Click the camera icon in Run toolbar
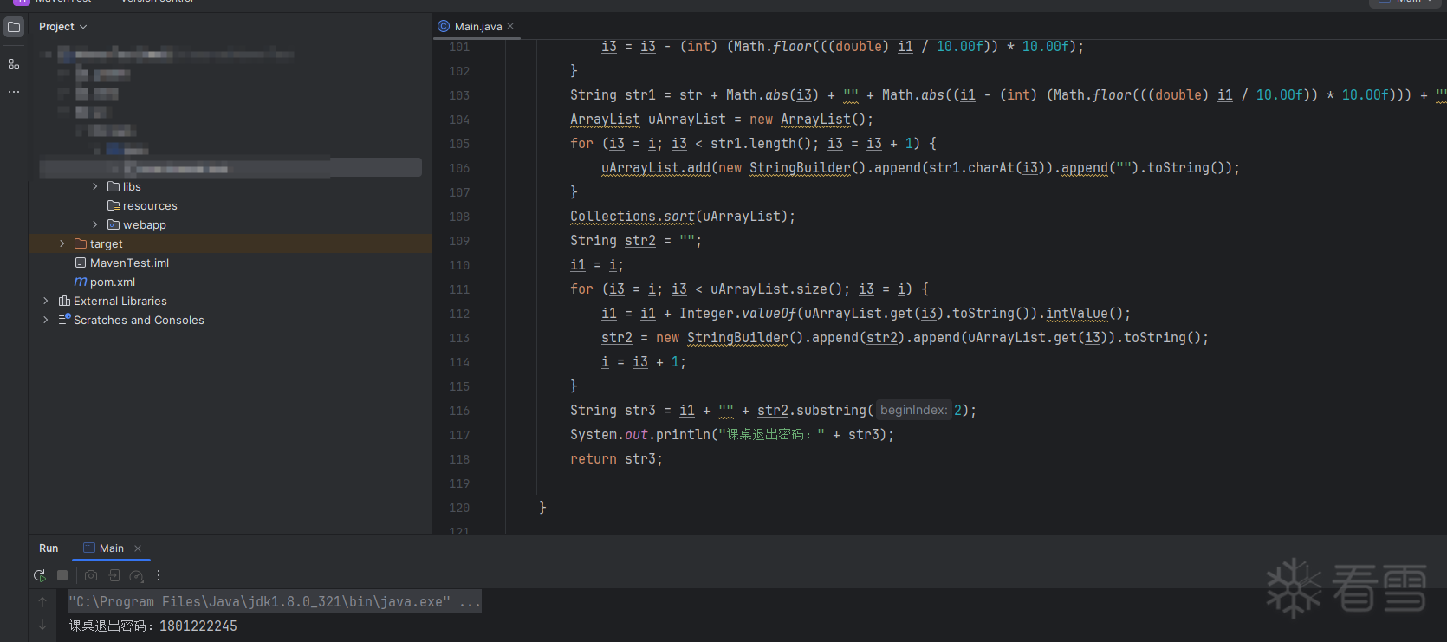Screen dimensions: 1447x642 point(91,575)
